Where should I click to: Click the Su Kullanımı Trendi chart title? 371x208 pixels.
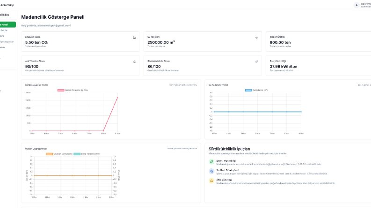click(x=218, y=85)
